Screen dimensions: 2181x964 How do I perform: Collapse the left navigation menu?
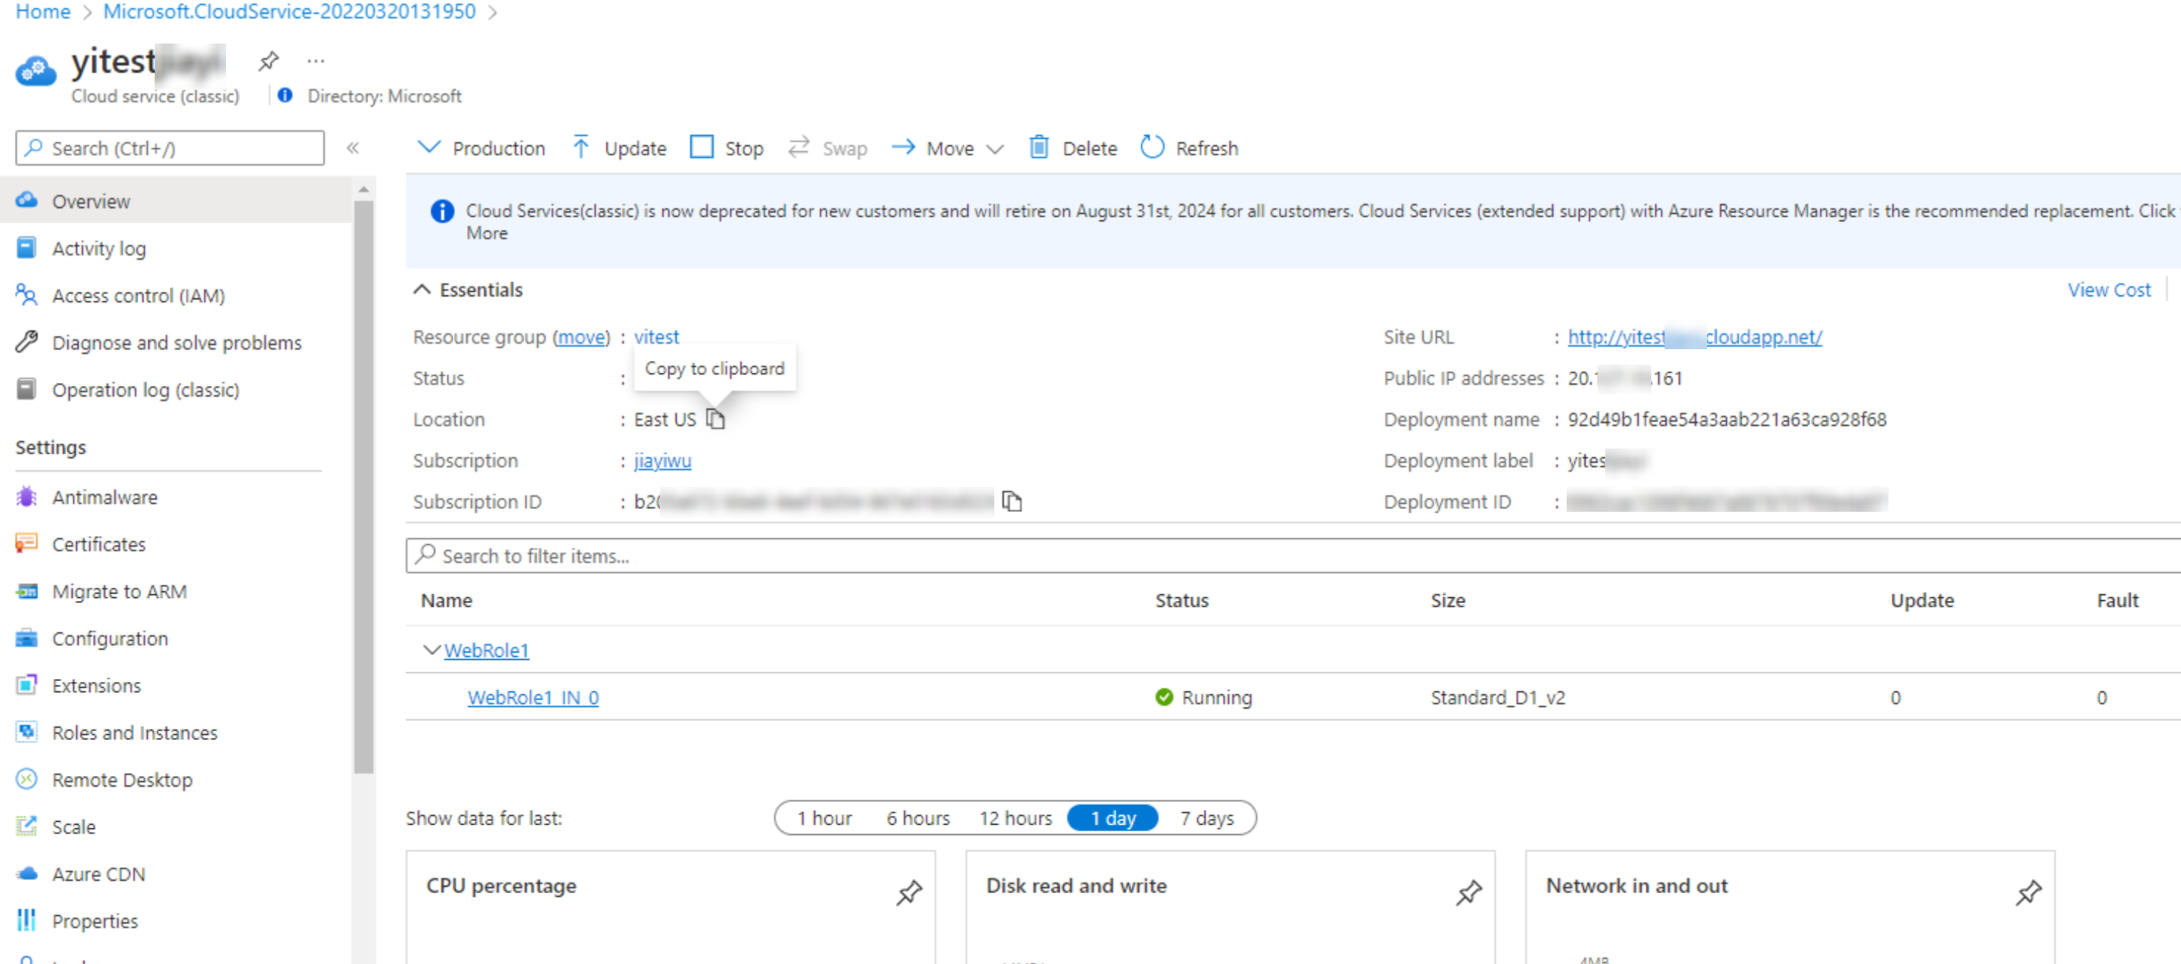pyautogui.click(x=353, y=148)
